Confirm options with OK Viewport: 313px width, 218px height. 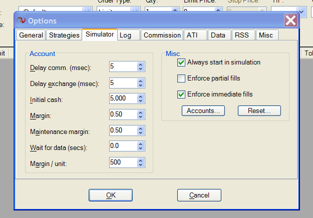click(x=111, y=195)
